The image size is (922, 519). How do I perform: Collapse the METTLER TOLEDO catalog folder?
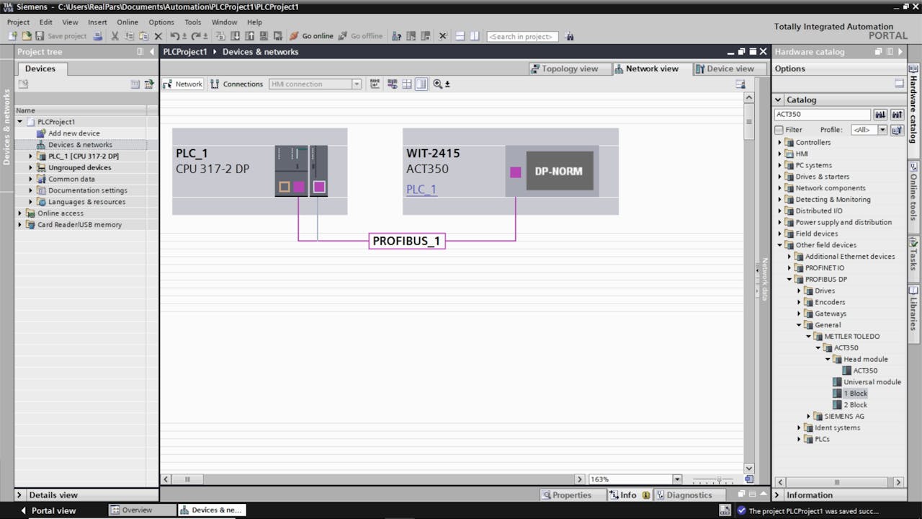point(809,336)
